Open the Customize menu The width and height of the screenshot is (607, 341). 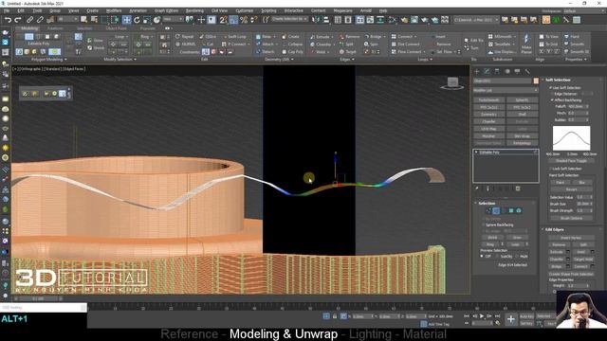tap(245, 10)
